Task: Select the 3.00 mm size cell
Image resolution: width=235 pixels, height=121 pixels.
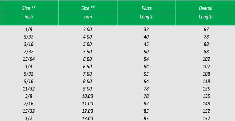Action: point(87,29)
